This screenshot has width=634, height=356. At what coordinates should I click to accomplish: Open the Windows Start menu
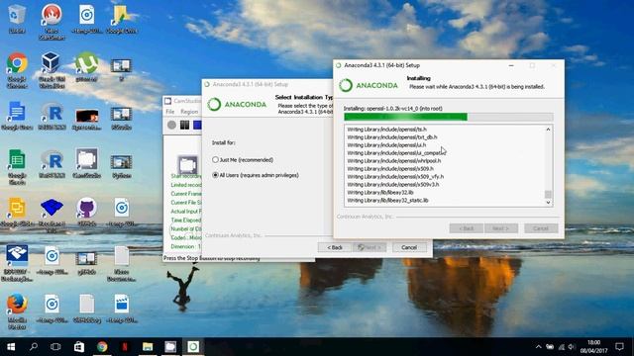click(x=11, y=347)
